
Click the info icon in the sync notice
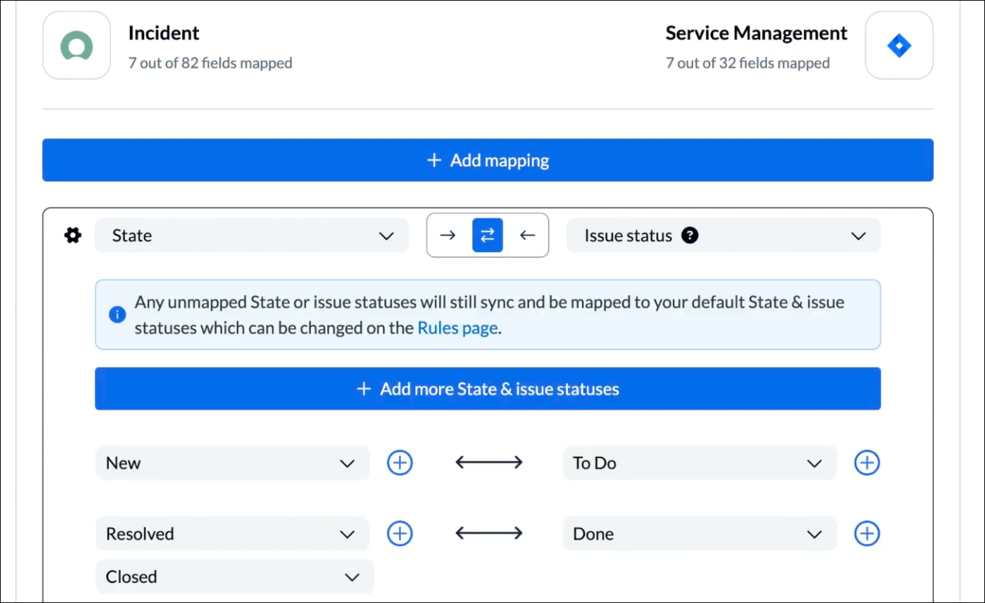pyautogui.click(x=117, y=314)
